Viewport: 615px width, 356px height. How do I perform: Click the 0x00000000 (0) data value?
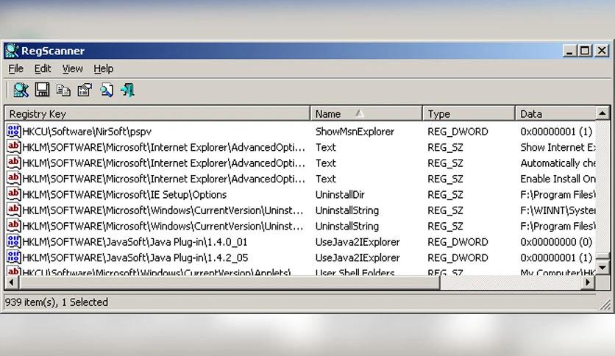coord(556,242)
